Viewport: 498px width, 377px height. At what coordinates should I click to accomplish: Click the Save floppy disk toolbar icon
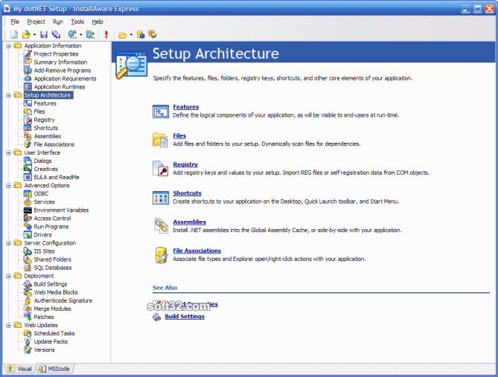(x=44, y=34)
